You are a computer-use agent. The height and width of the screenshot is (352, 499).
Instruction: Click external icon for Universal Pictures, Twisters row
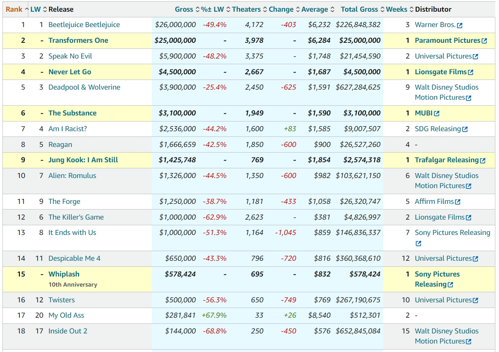click(475, 301)
